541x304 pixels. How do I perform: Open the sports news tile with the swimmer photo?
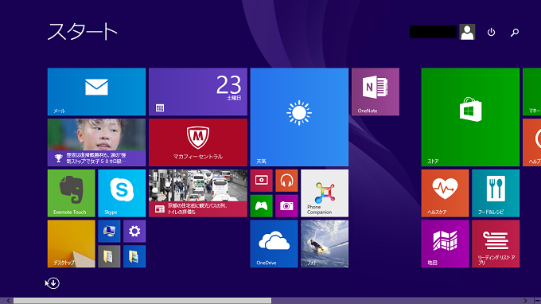[x=96, y=142]
